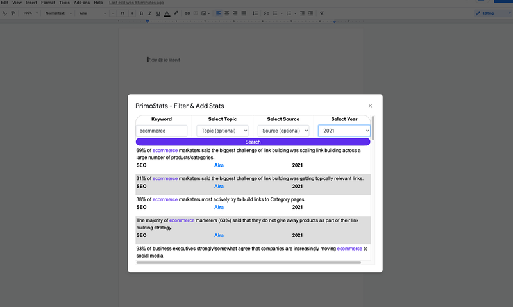Select the paint format tool
This screenshot has height=307, width=513.
[13, 13]
